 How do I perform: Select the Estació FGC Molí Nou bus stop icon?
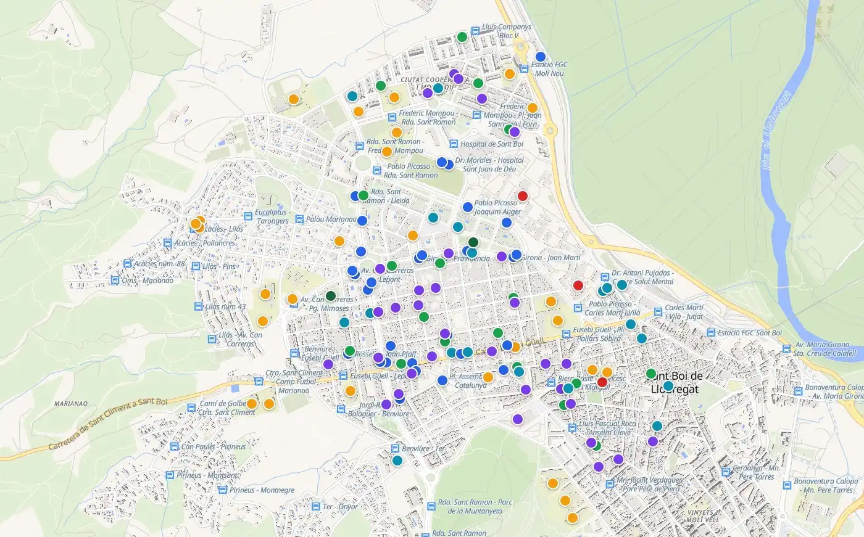(525, 69)
